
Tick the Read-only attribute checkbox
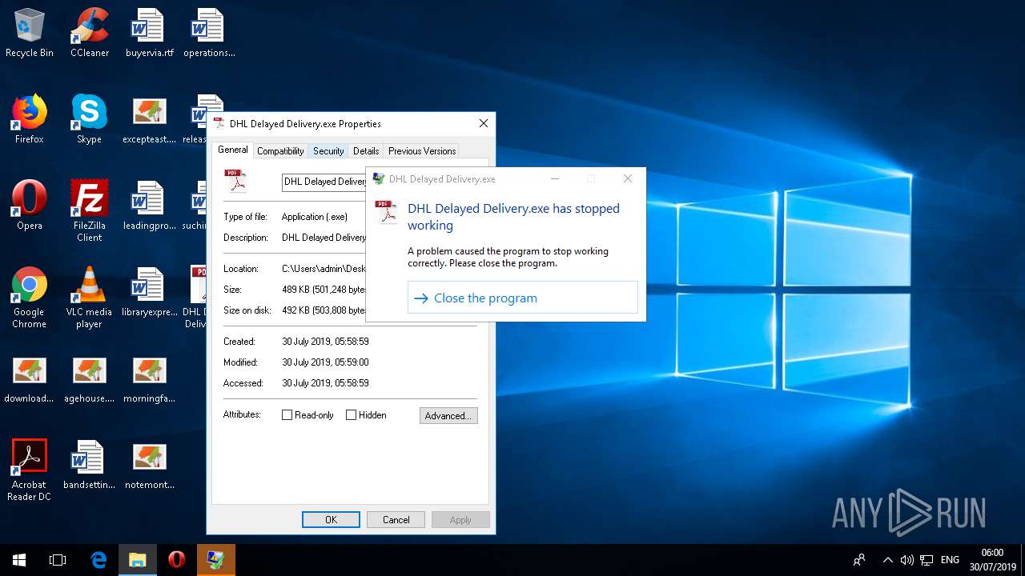pyautogui.click(x=308, y=415)
